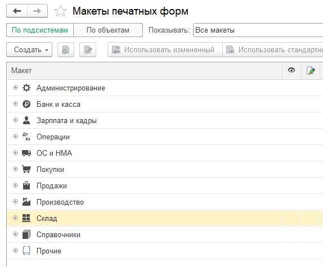
Task: Expand the Прочие group
Action: coord(15,251)
